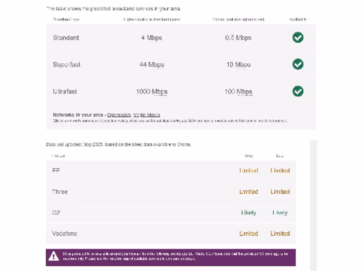Click the 44 Mbps Superfast download speed
The image size is (362, 271).
[x=152, y=65]
